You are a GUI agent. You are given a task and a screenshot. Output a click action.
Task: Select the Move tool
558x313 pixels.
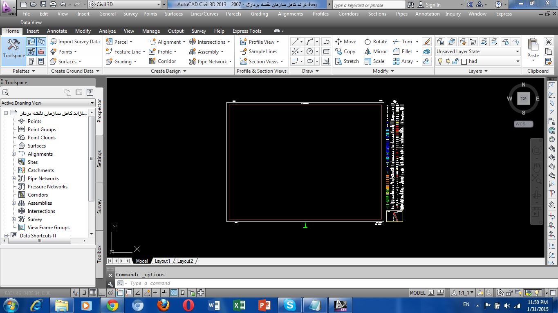tap(345, 42)
